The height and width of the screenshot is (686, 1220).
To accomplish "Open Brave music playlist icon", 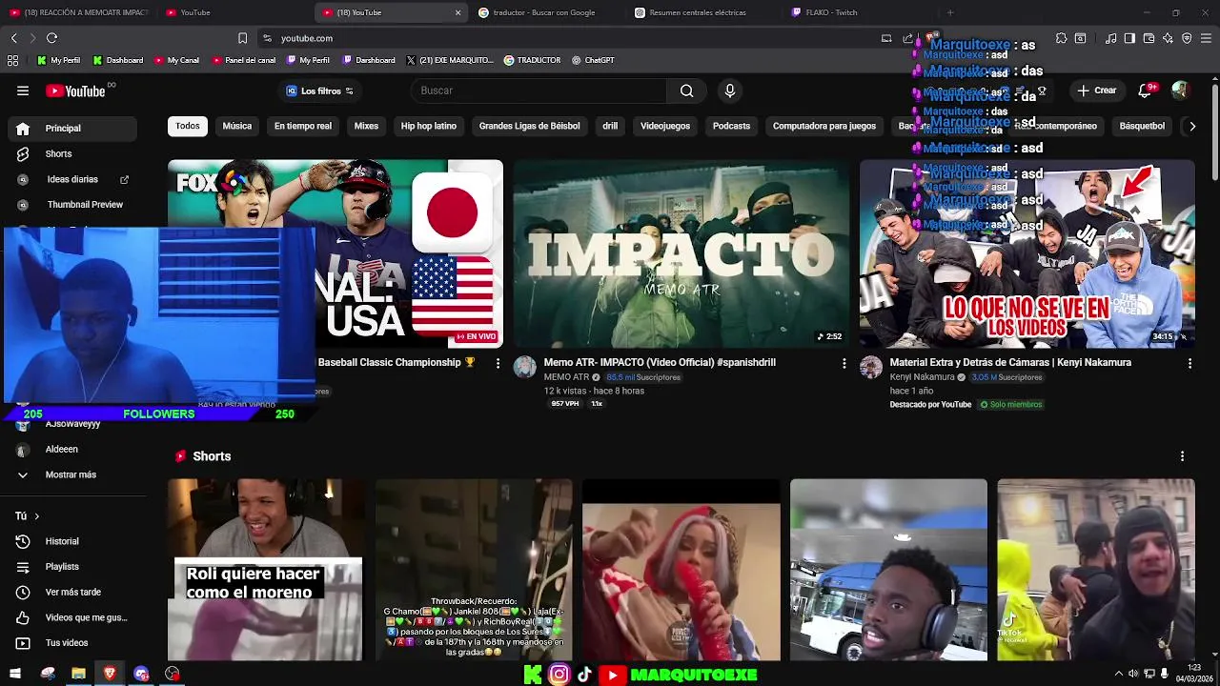I will [1110, 38].
